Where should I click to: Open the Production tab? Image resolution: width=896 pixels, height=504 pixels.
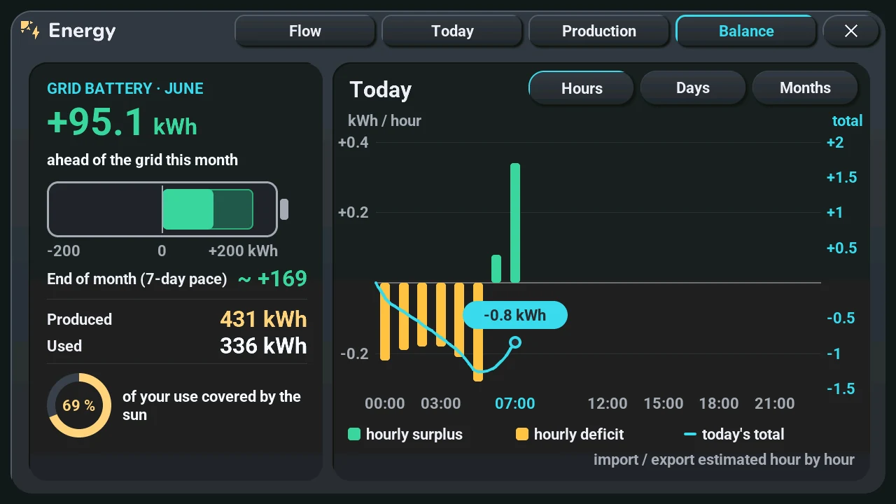[599, 31]
